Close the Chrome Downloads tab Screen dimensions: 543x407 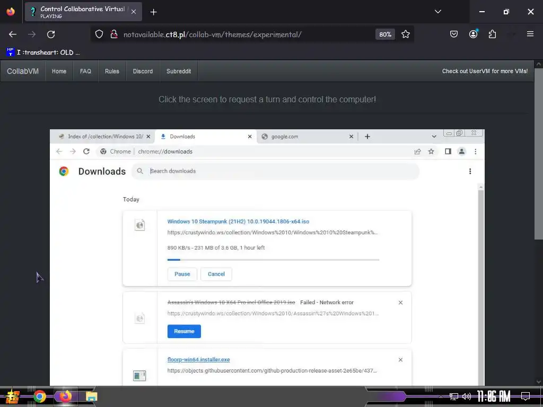[250, 137]
